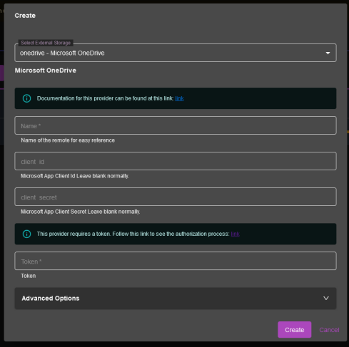The height and width of the screenshot is (347, 349).
Task: Click the info icon beside the token notice
Action: click(26, 234)
